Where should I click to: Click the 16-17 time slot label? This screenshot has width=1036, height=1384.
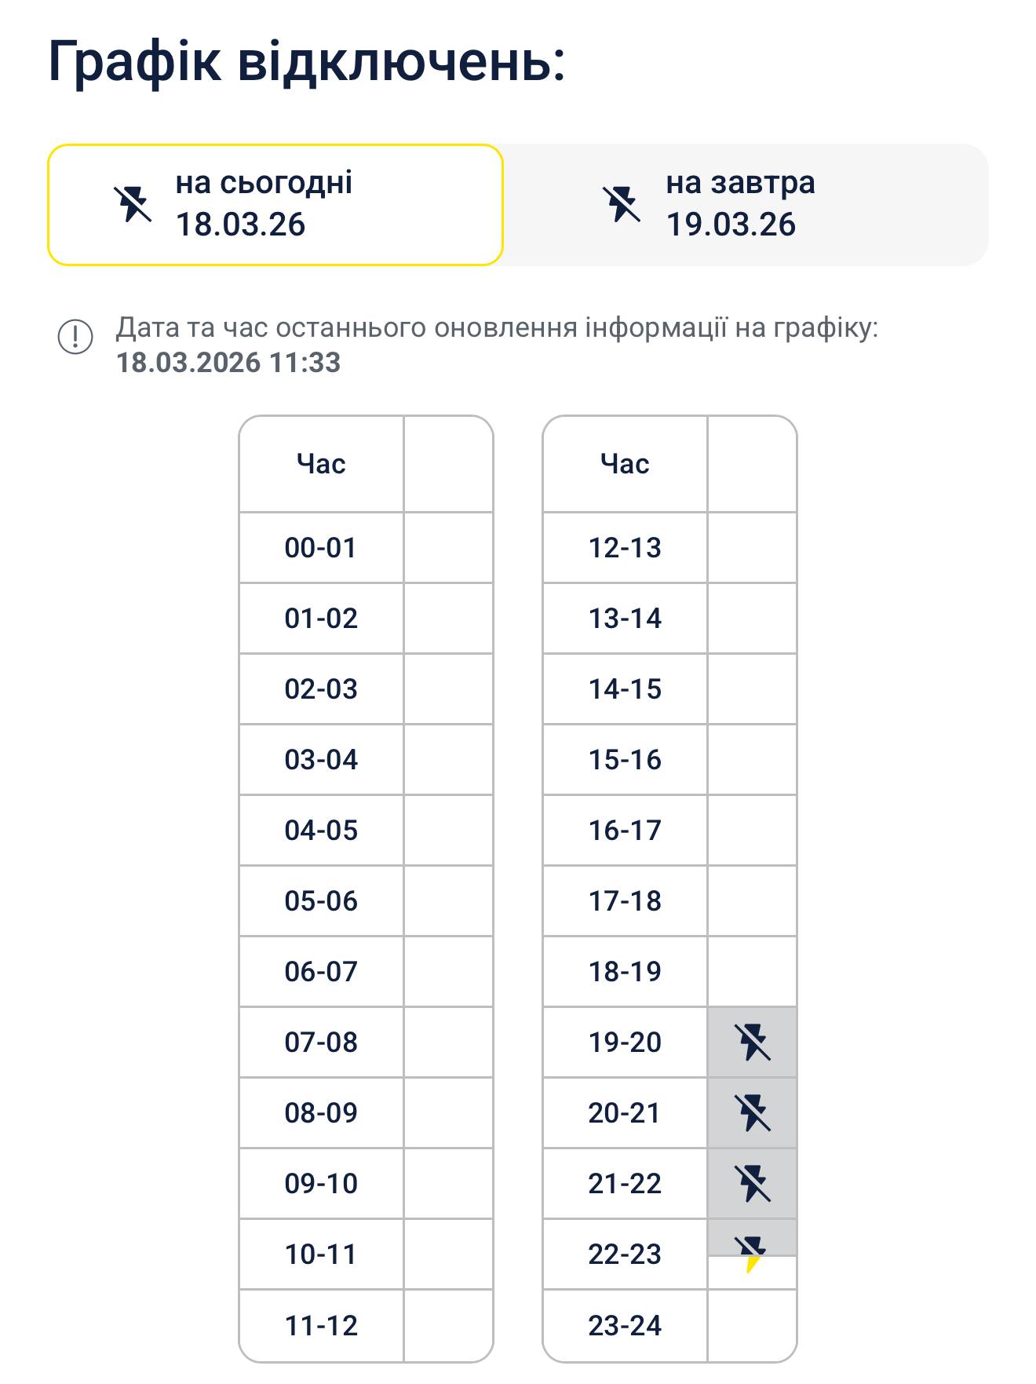625,831
